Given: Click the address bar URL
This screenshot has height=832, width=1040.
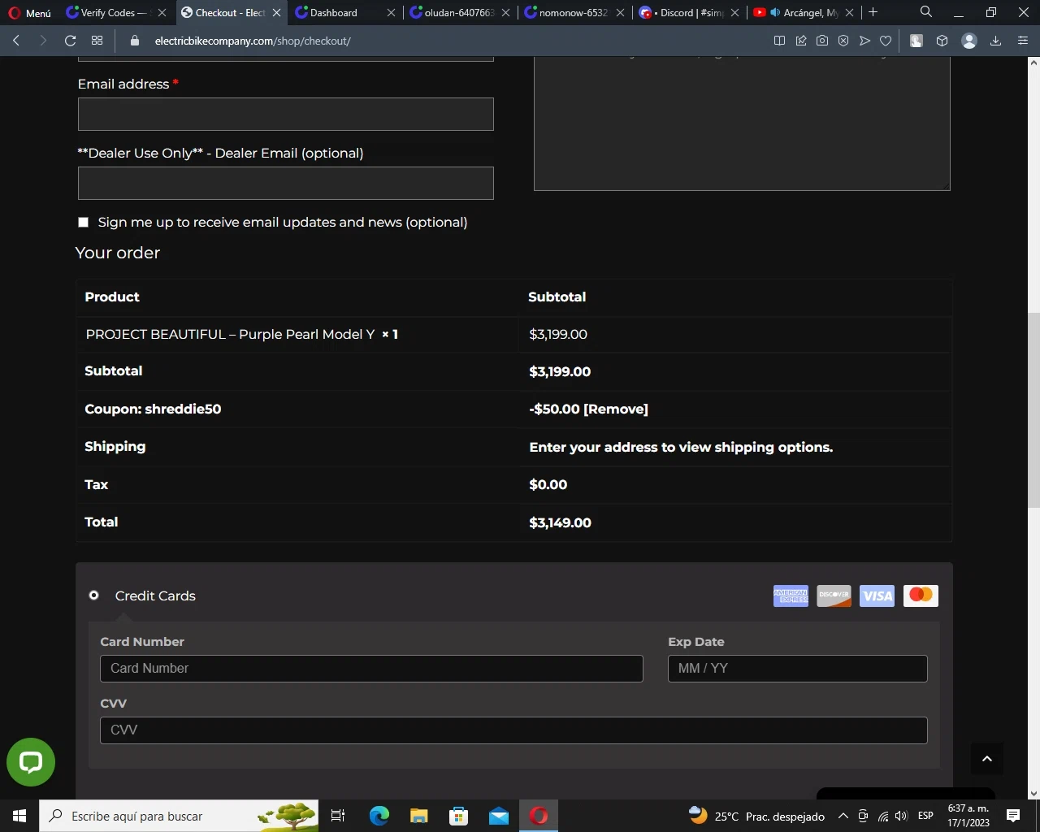Looking at the screenshot, I should pyautogui.click(x=253, y=41).
